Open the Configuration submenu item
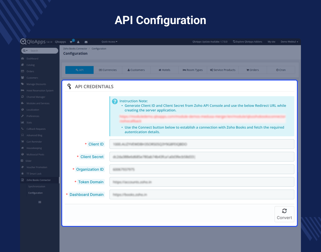This screenshot has width=321, height=252. (x=36, y=193)
